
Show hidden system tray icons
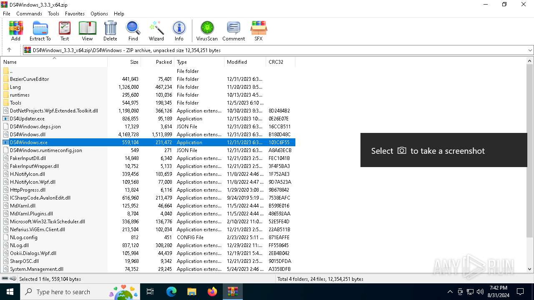tap(450, 292)
